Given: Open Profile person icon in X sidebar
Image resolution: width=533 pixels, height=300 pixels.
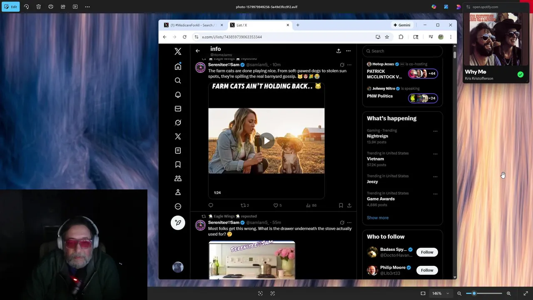Looking at the screenshot, I should point(178,192).
